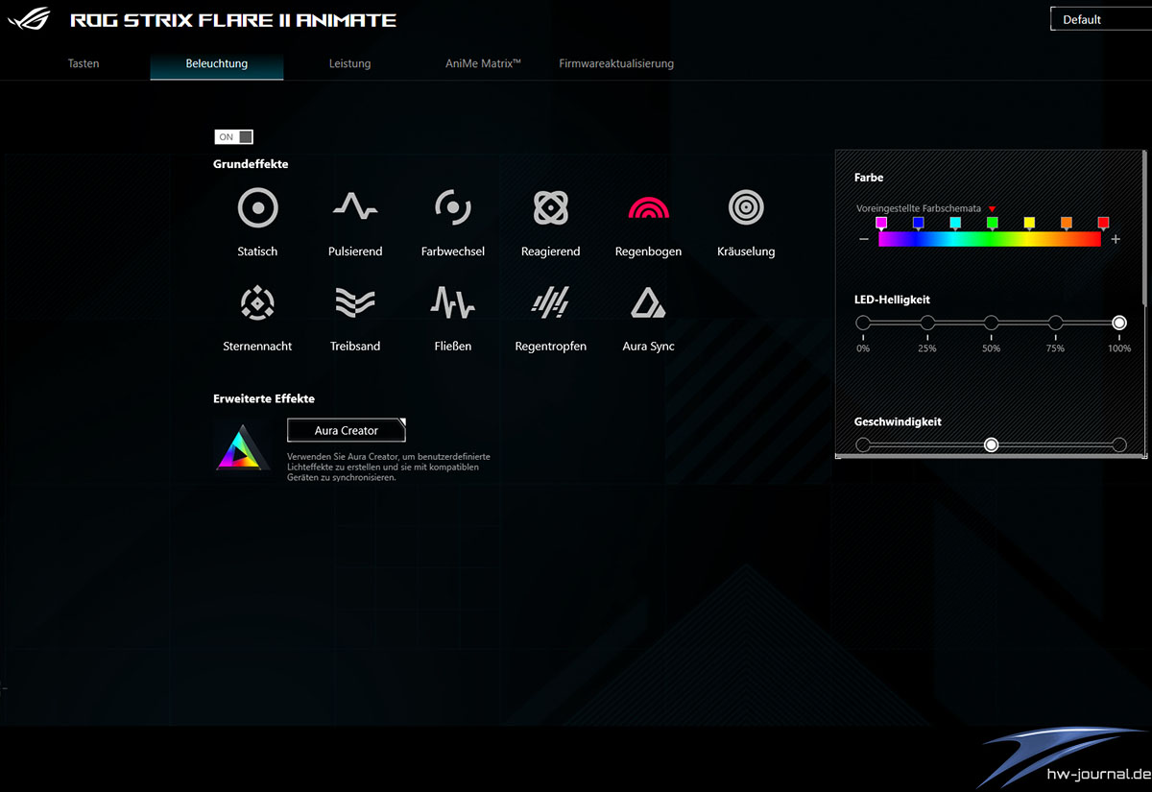This screenshot has width=1152, height=792.
Task: Click the Aura Creator prism logo
Action: click(x=243, y=447)
